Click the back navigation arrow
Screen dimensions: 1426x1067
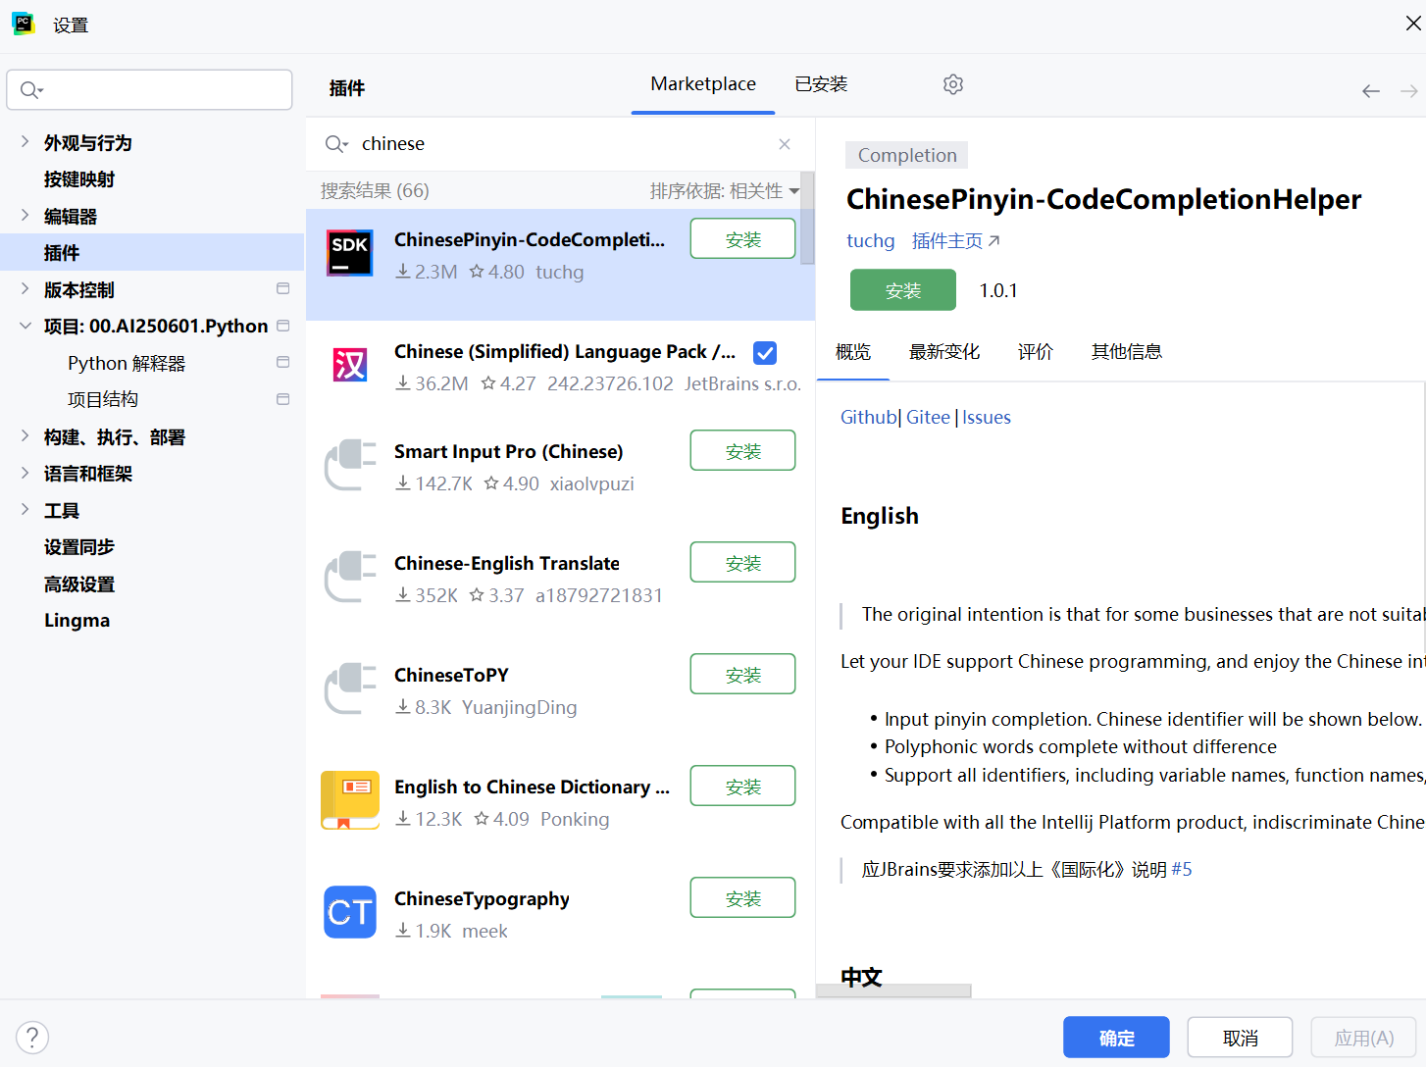[x=1370, y=90]
